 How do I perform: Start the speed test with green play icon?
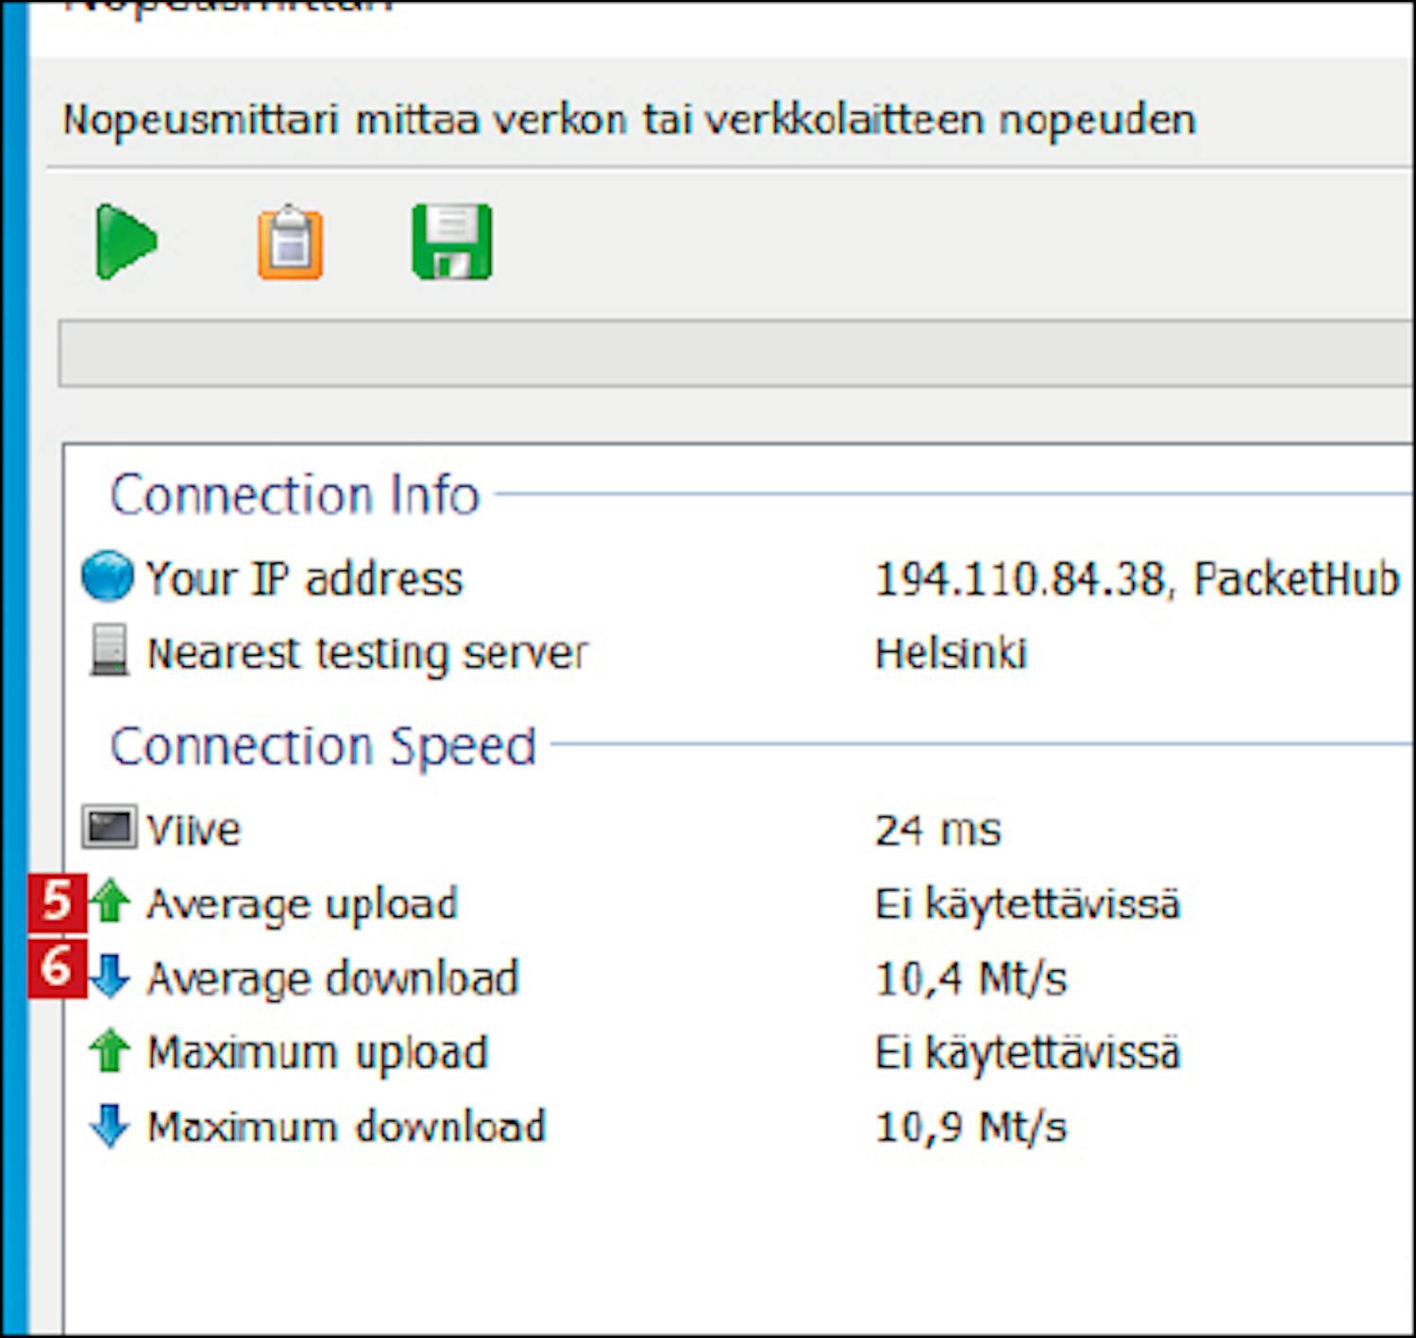pos(125,242)
